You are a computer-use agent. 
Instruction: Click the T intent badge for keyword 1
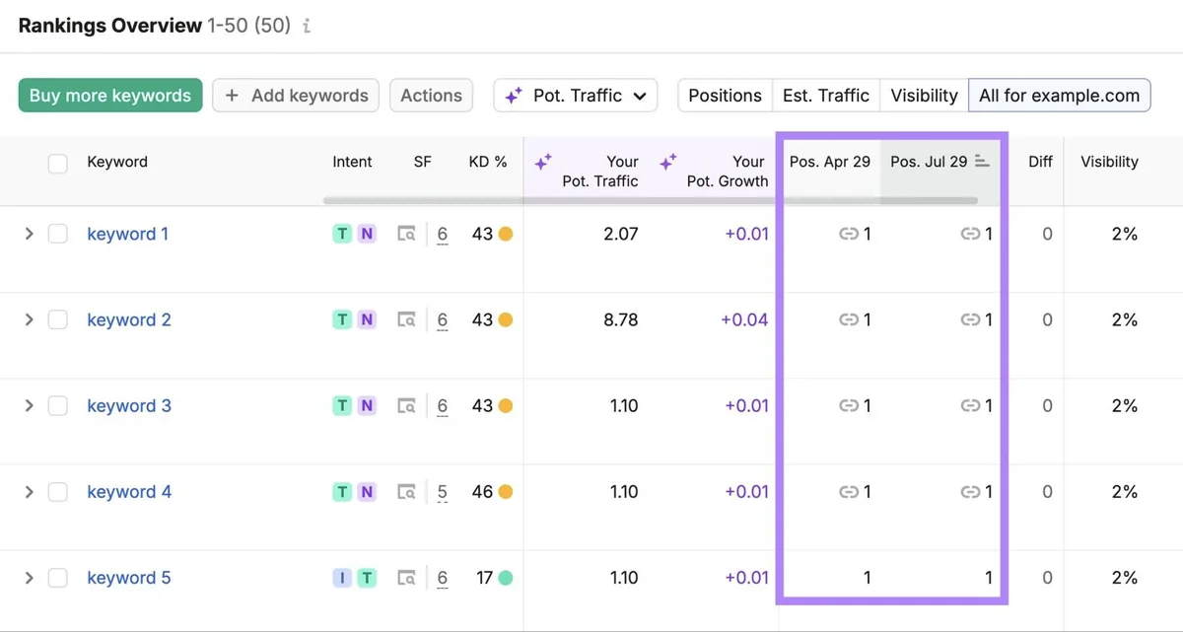(342, 235)
